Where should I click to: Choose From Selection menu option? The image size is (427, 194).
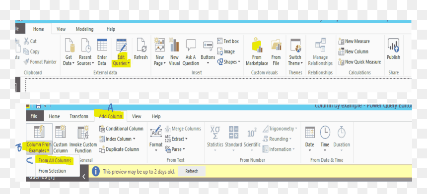click(52, 171)
